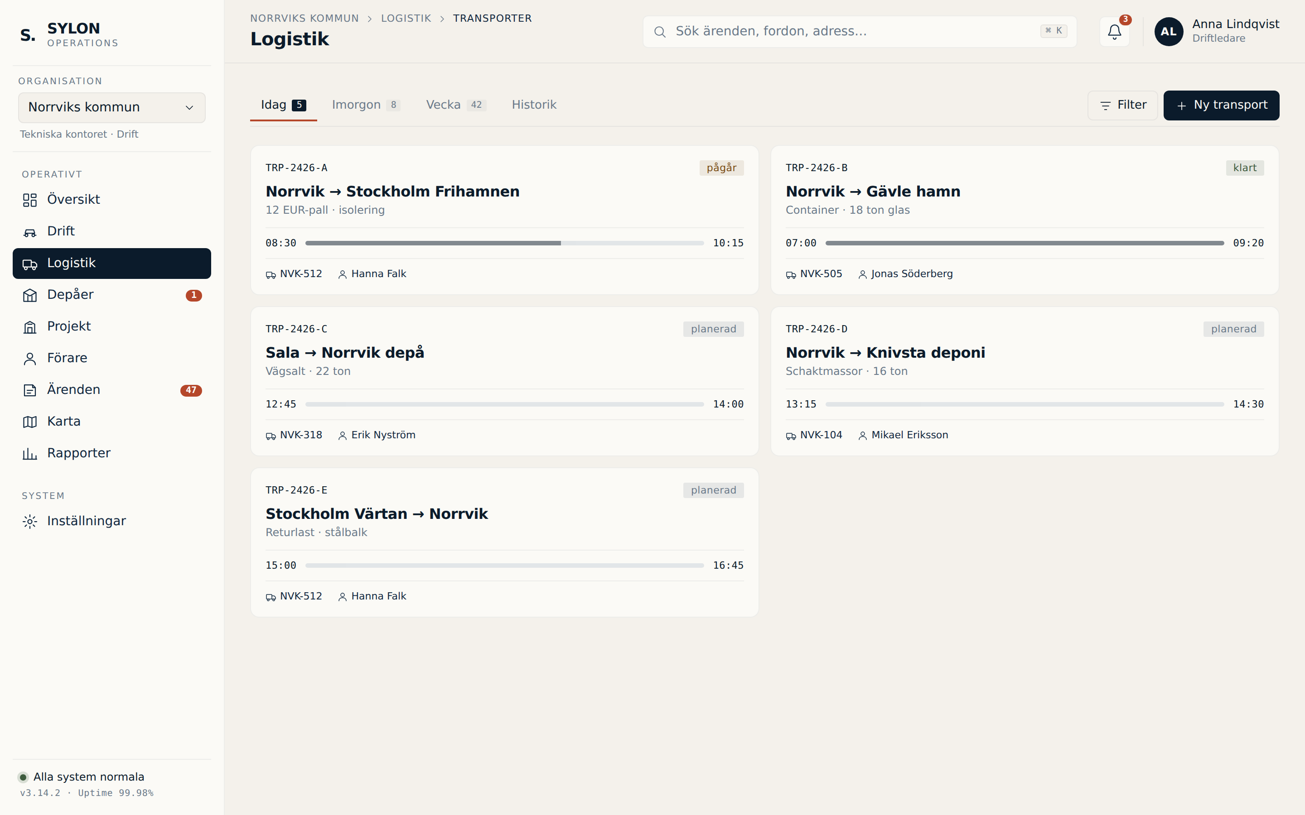Click the Förare person icon
This screenshot has height=815, width=1305.
click(29, 359)
